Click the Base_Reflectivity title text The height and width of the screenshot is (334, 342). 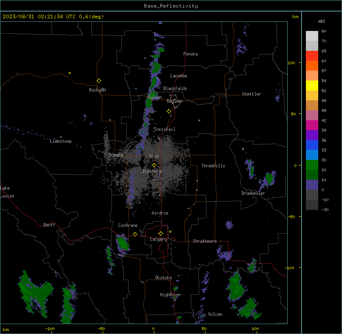171,6
